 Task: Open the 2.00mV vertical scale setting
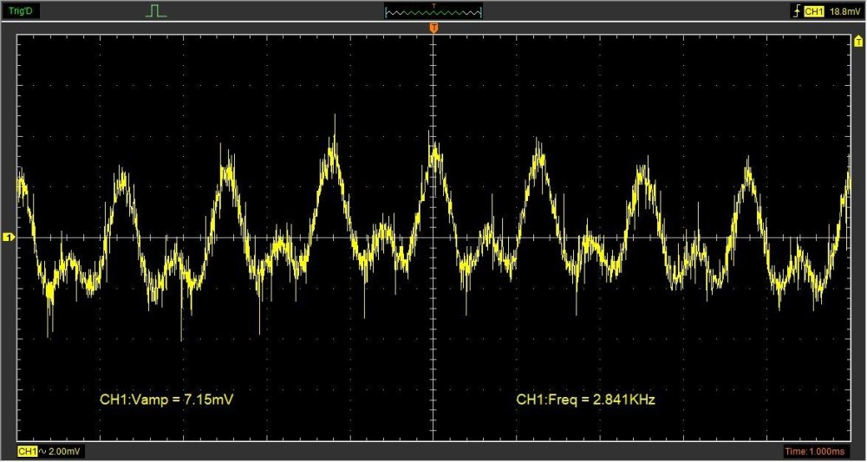tap(64, 452)
